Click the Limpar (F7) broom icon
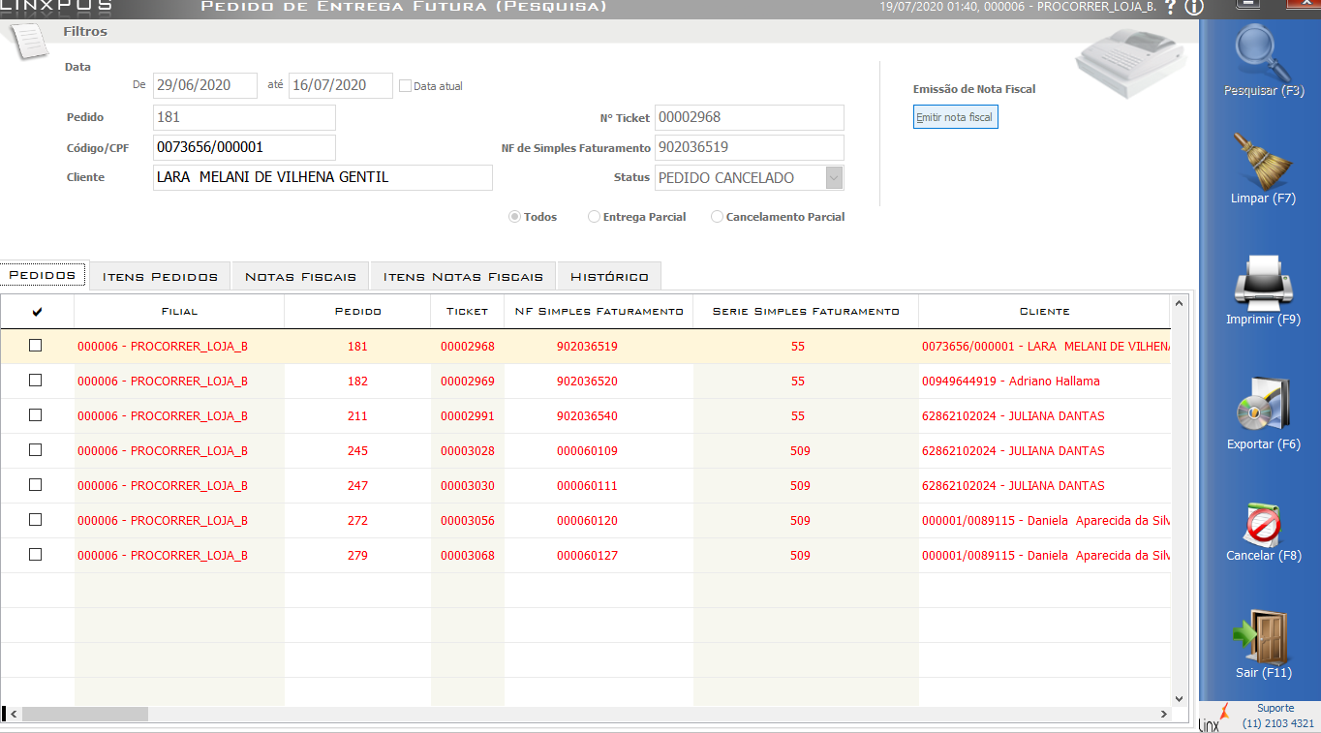Image resolution: width=1321 pixels, height=733 pixels. tap(1263, 163)
